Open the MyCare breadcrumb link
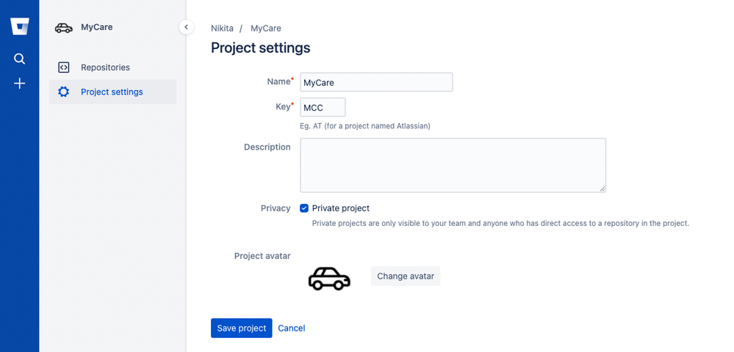 pos(266,29)
